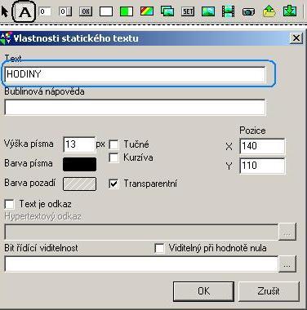This screenshot has width=307, height=310.
Task: Toggle Viditelný při hodnotě nula checkbox
Action: pos(159,248)
